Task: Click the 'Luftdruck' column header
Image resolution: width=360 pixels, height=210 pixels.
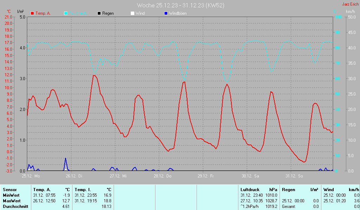Action: 250,190
